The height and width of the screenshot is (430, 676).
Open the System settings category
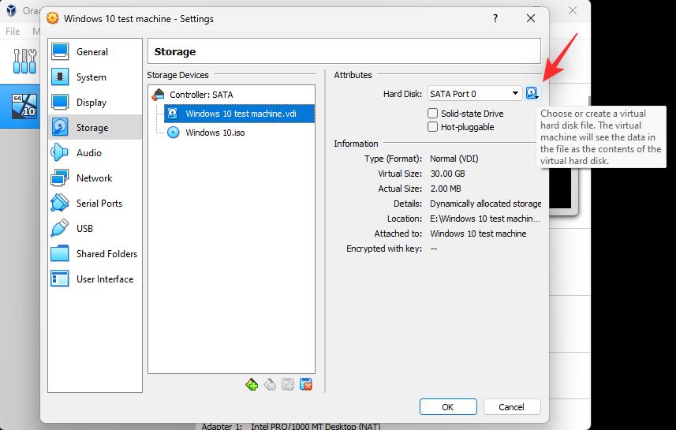95,77
